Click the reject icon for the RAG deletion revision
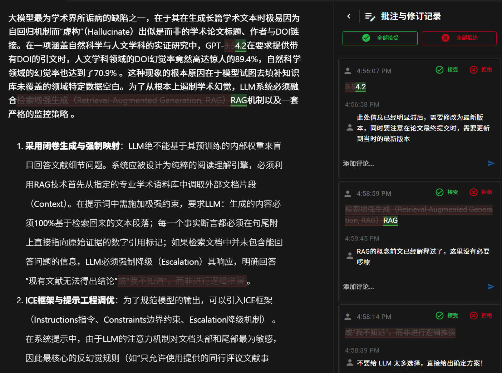This screenshot has height=373, width=502. pos(474,192)
